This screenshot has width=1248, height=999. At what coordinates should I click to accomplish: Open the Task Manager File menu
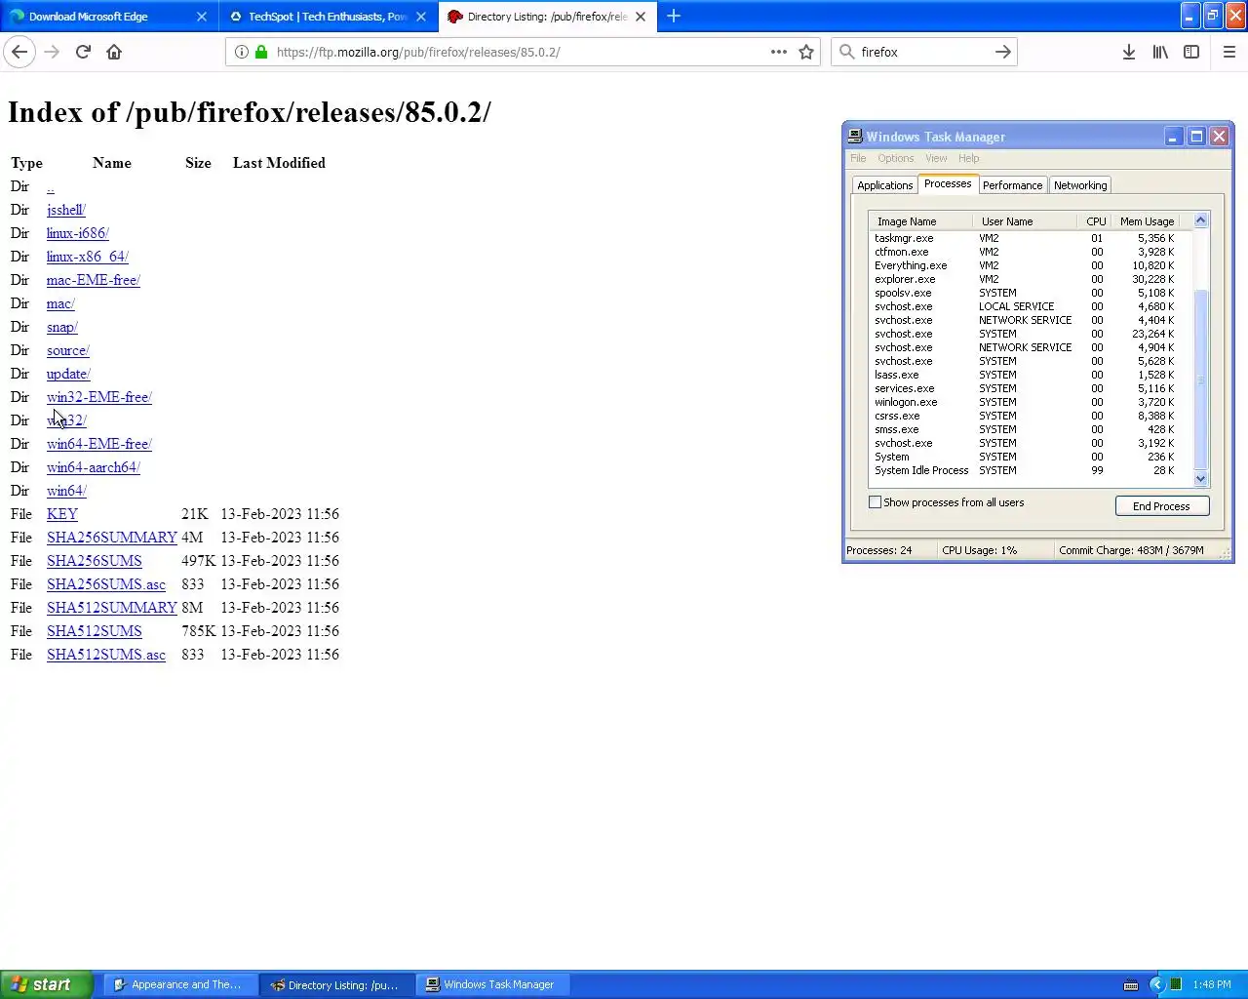(858, 158)
